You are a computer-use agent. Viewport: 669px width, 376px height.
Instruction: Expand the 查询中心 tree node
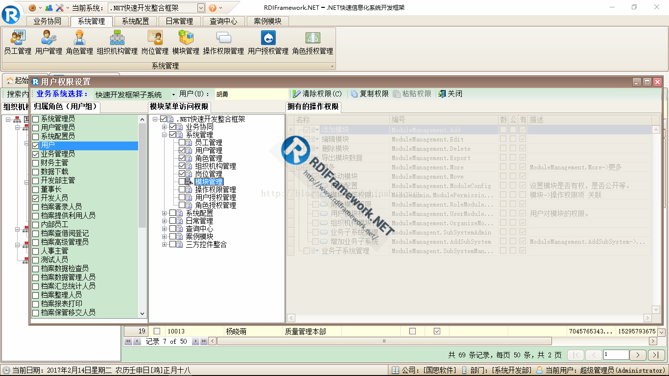click(x=165, y=229)
